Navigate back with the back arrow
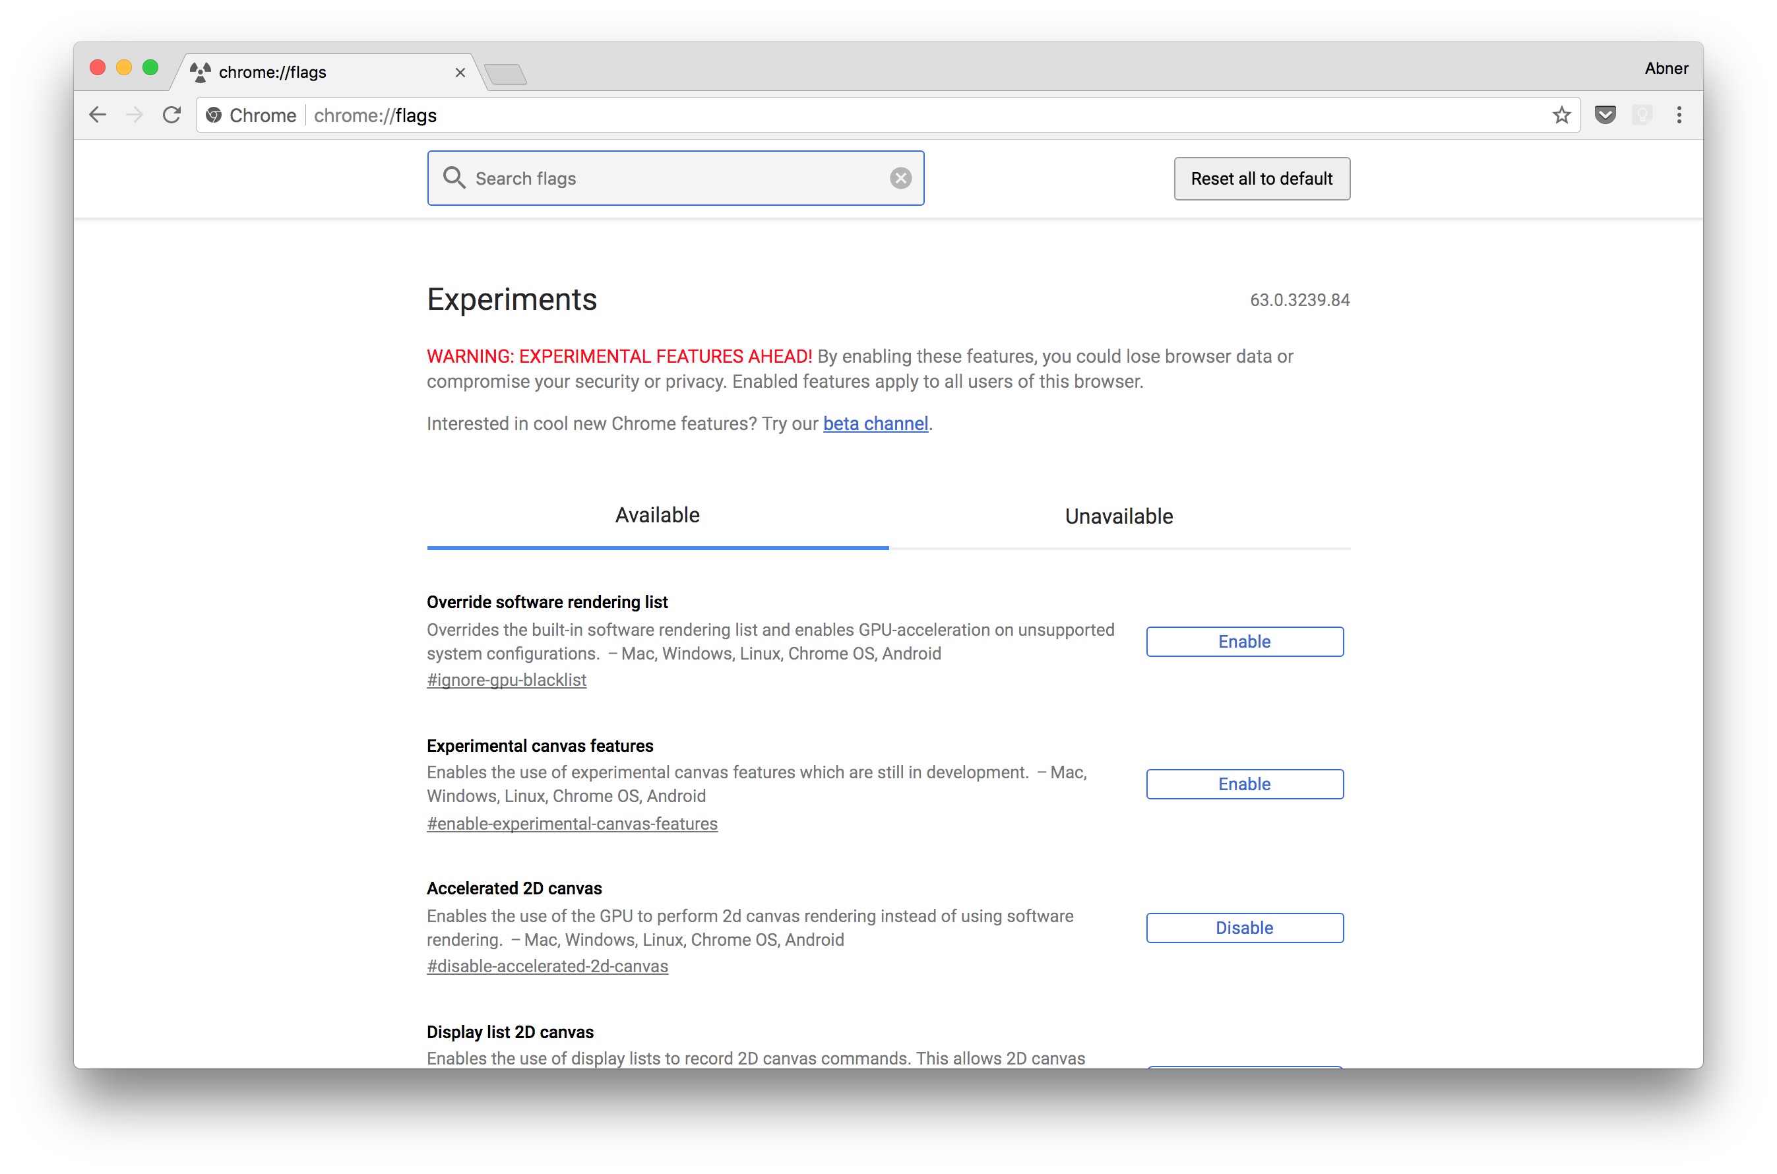 (98, 115)
